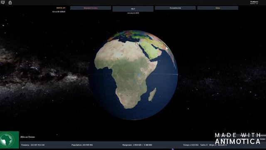Click the Treasury amount readout
The image size is (266, 150).
(x=33, y=145)
